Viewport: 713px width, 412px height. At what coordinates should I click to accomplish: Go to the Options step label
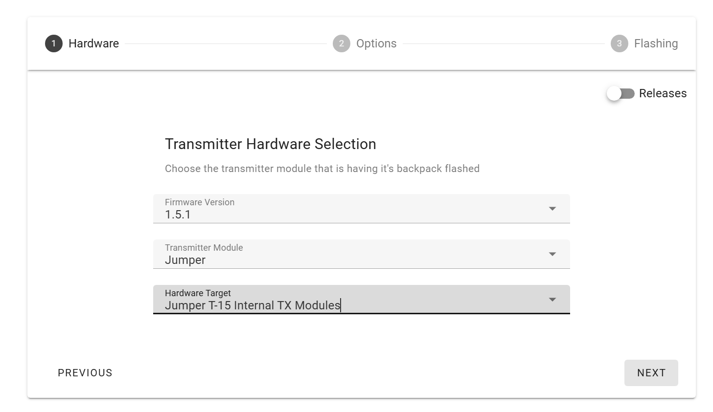(376, 43)
